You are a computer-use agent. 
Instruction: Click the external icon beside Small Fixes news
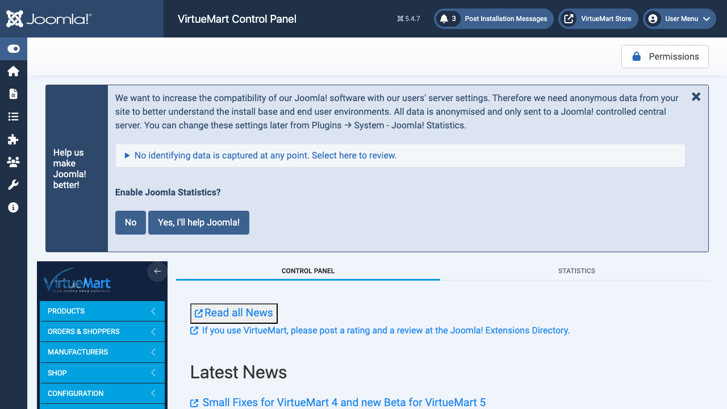click(194, 403)
